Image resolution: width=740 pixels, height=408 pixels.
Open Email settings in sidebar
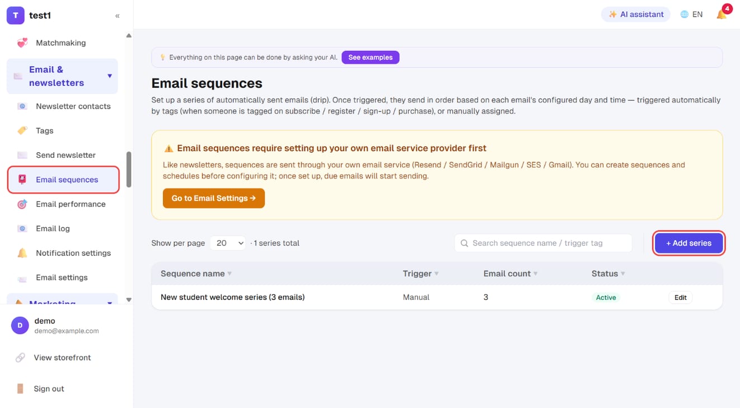[63, 278]
